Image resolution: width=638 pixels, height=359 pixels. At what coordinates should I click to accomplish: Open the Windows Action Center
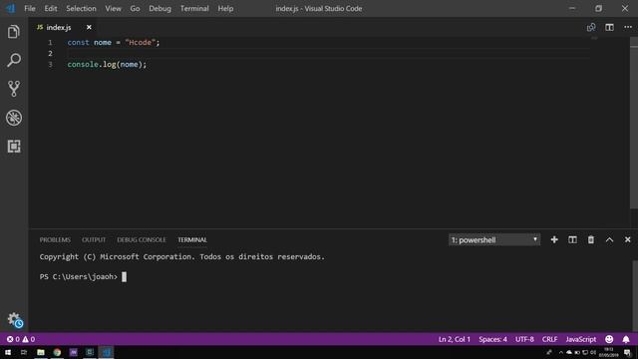click(627, 352)
